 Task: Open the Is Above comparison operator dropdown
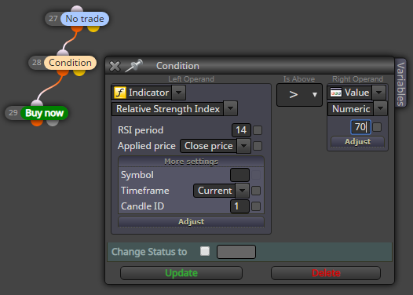tap(299, 95)
